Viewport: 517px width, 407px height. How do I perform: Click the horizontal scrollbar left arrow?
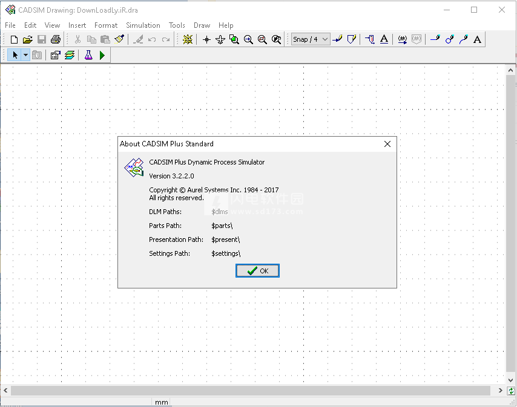(5, 391)
